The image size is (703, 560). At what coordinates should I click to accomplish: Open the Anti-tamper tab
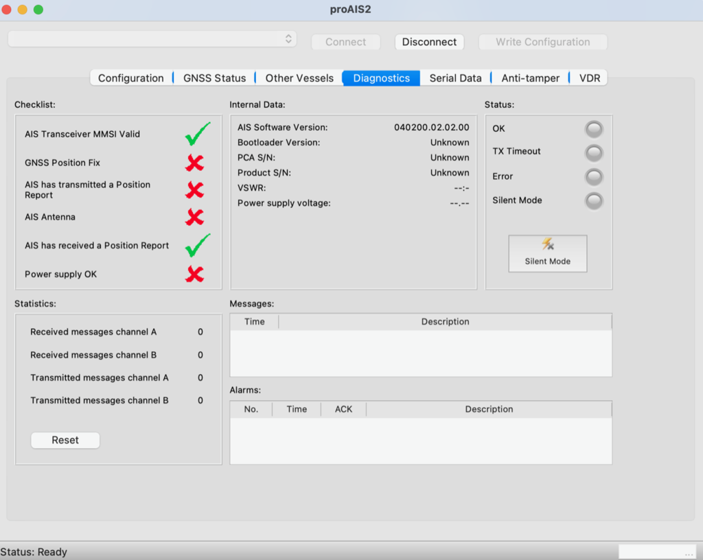(530, 78)
